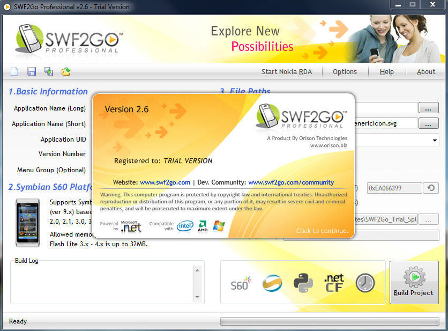Click '1.Basic Information' heading

click(48, 91)
